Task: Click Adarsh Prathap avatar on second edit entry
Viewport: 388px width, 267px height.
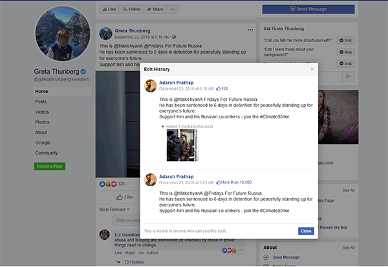Action: pos(151,180)
